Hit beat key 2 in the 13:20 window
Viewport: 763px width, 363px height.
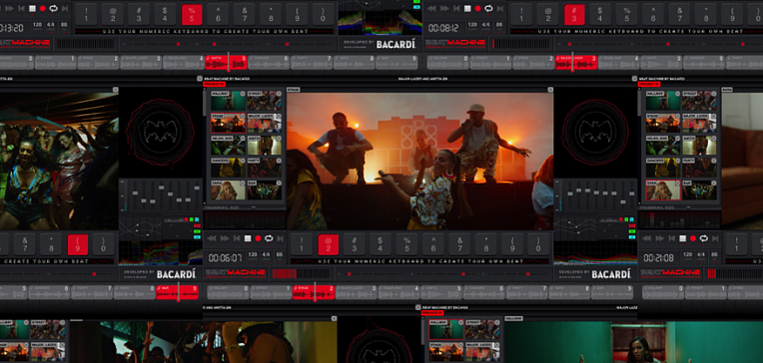pyautogui.click(x=113, y=15)
